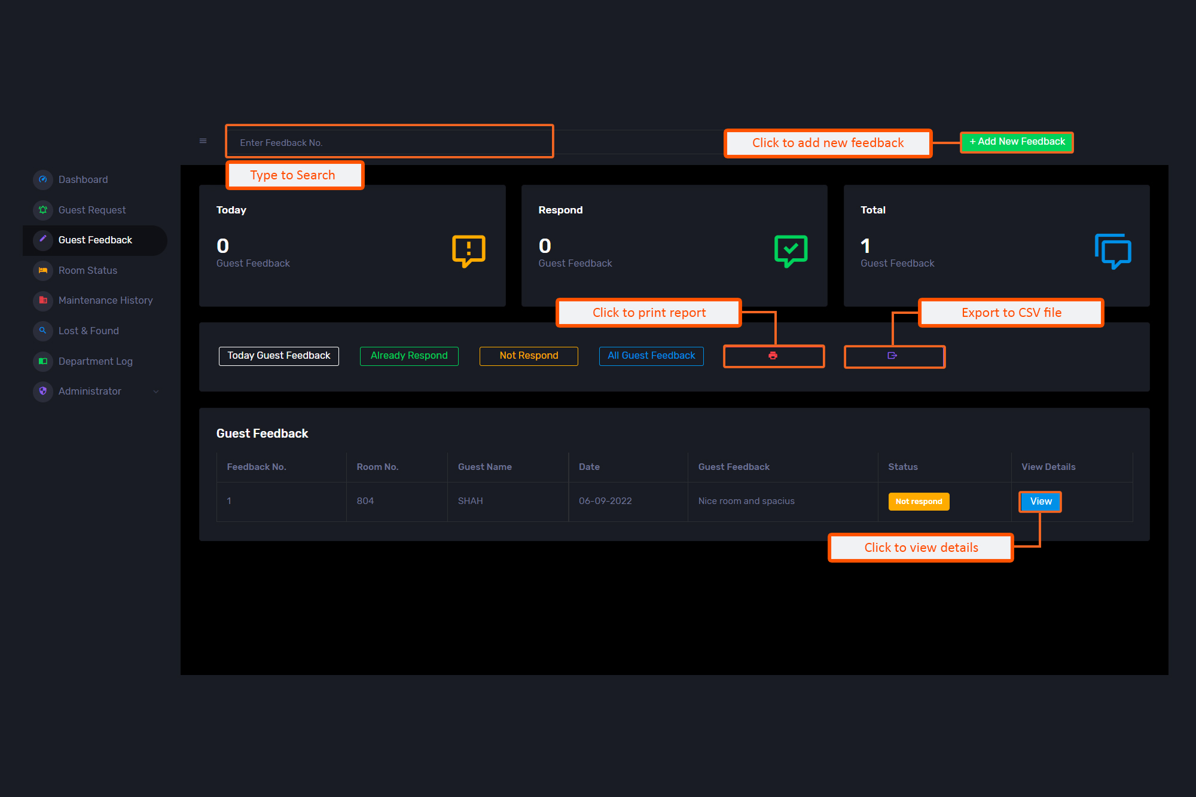Filter by Today Guest Feedback
1196x797 pixels.
point(279,356)
